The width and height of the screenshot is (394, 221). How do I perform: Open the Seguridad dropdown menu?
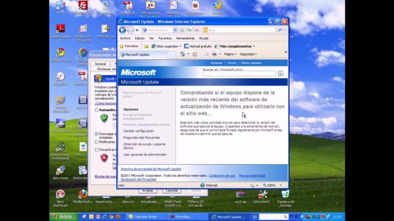tap(248, 54)
